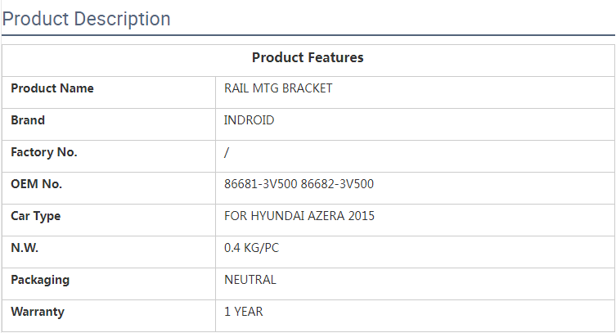Click the INDROID brand value
The width and height of the screenshot is (616, 333).
point(250,120)
